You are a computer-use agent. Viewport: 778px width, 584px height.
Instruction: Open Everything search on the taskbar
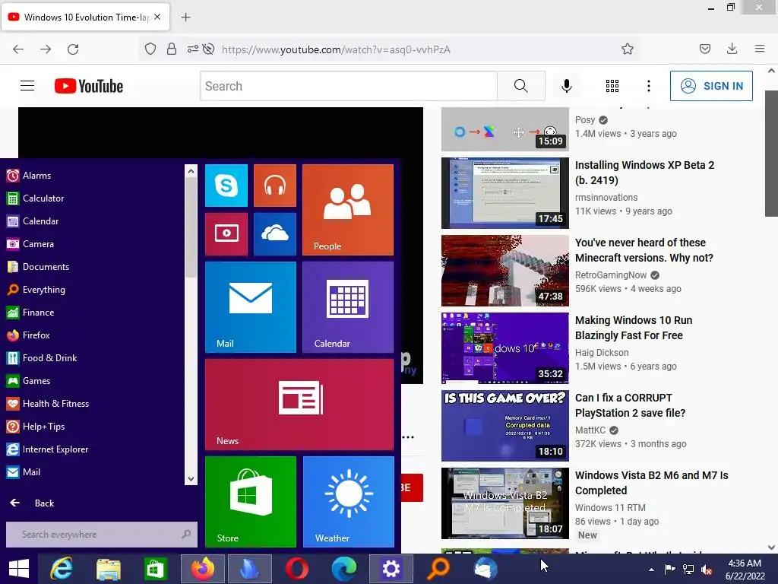tap(438, 569)
